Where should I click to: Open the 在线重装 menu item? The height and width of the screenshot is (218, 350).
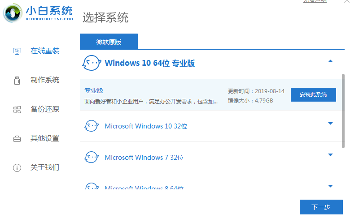point(45,51)
